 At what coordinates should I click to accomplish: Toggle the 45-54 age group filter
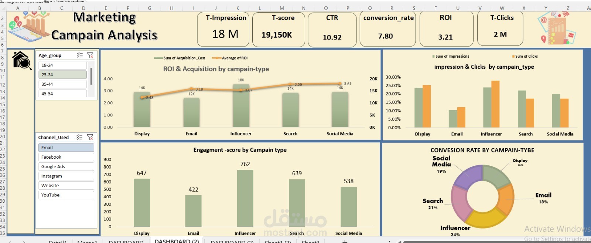click(62, 94)
